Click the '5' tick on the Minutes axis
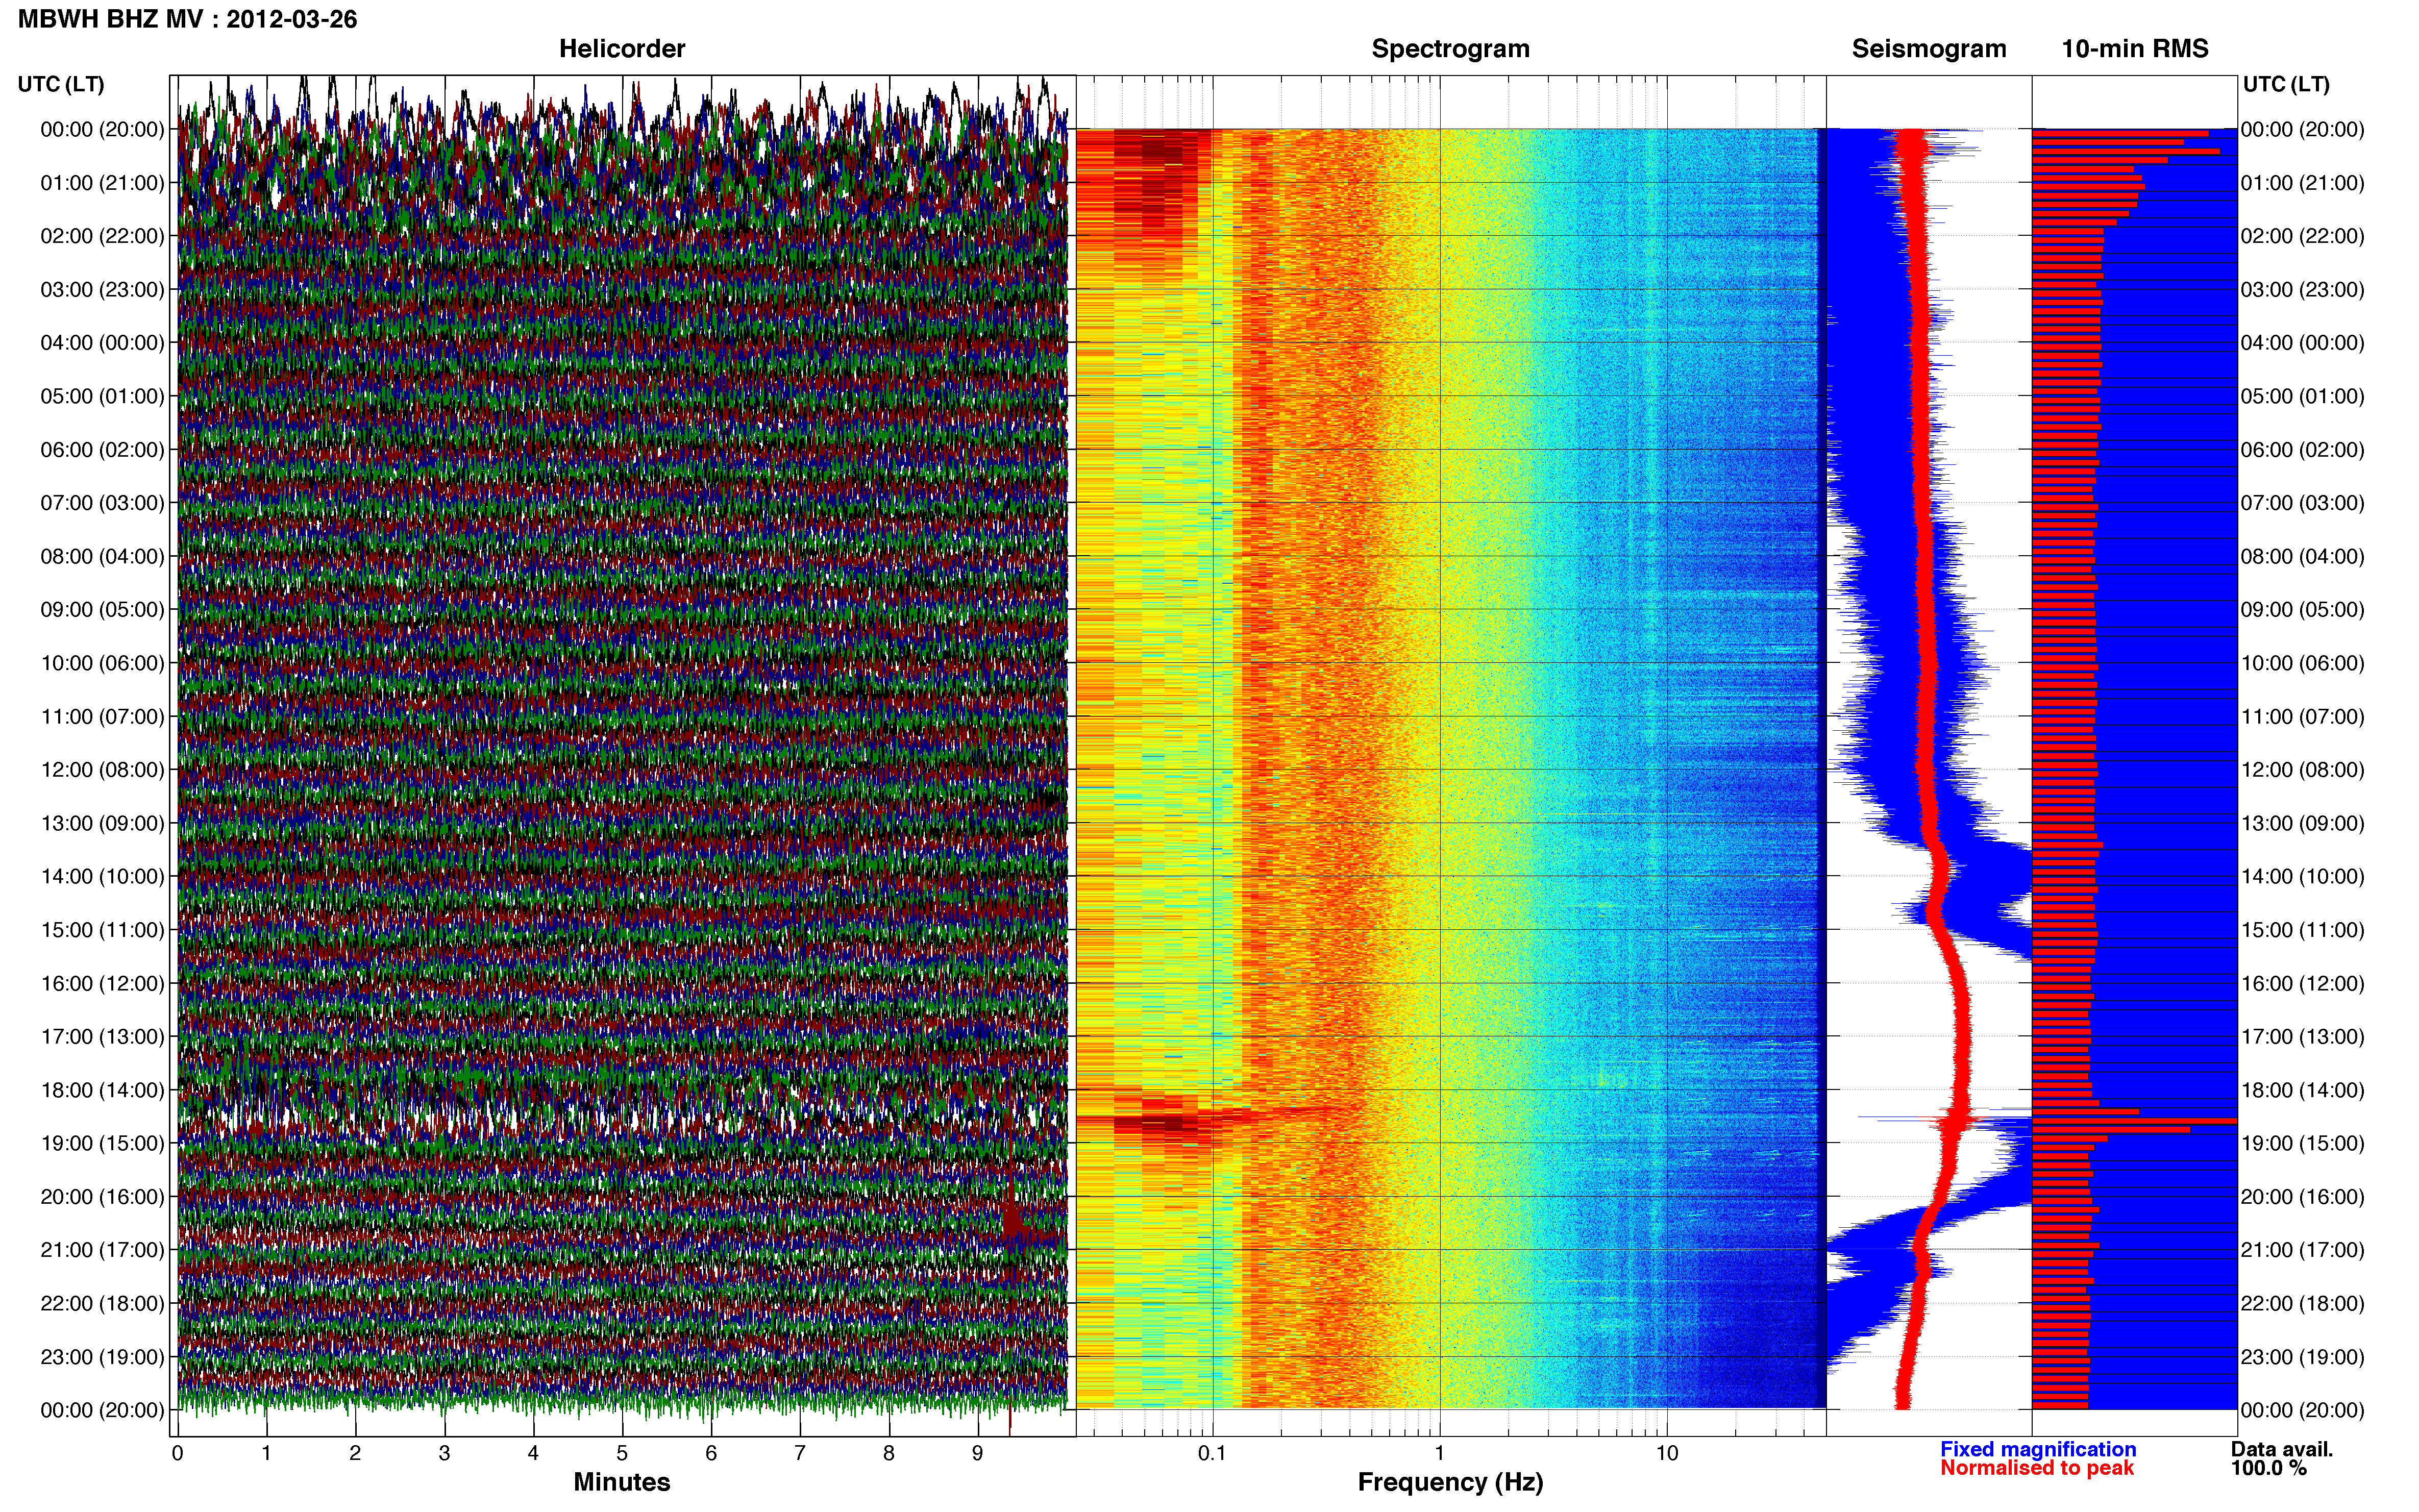 (x=622, y=1453)
